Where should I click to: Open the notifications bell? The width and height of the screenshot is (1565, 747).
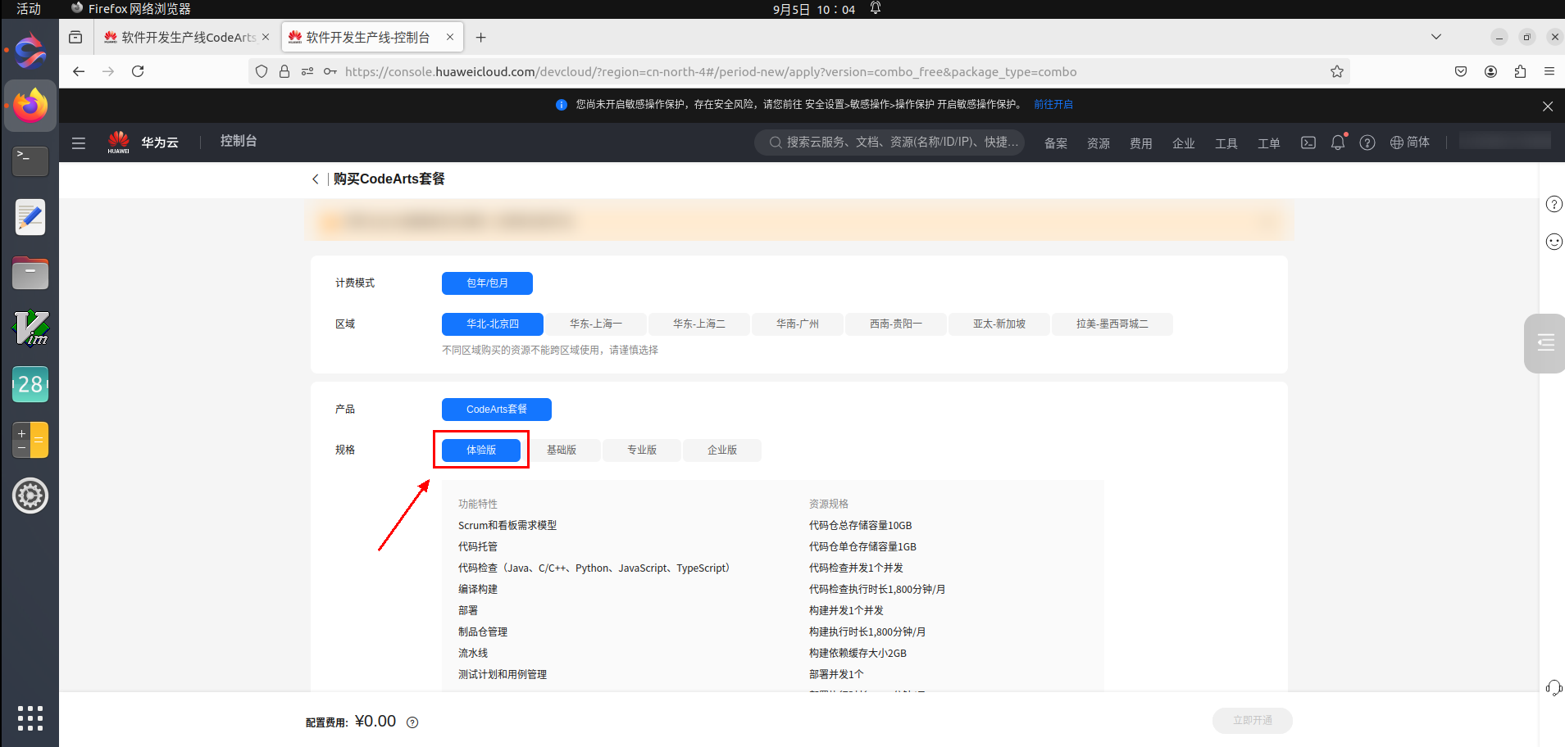tap(1338, 143)
